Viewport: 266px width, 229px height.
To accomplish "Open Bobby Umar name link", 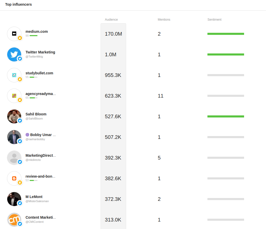I will coord(43,135).
